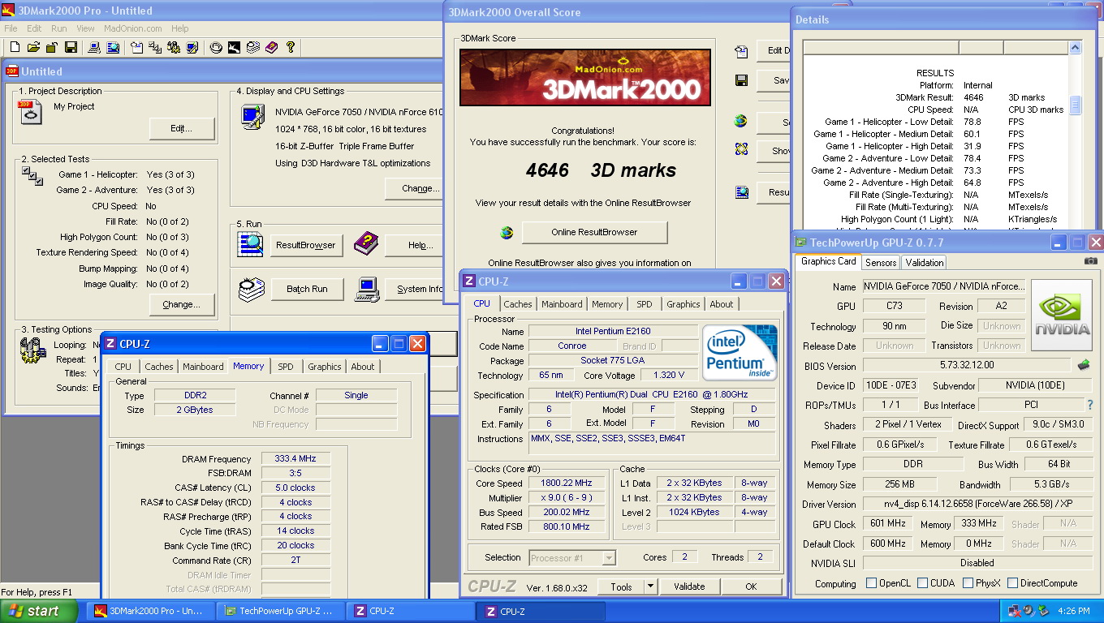Click the NVIDIA logo in GPU-Z

pyautogui.click(x=1062, y=316)
